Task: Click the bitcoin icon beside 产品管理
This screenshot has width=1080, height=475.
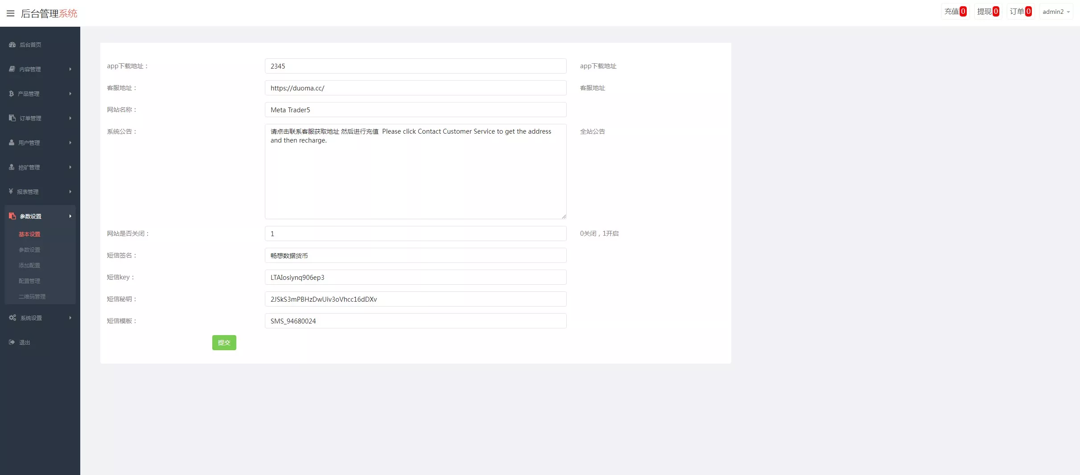Action: (x=11, y=94)
